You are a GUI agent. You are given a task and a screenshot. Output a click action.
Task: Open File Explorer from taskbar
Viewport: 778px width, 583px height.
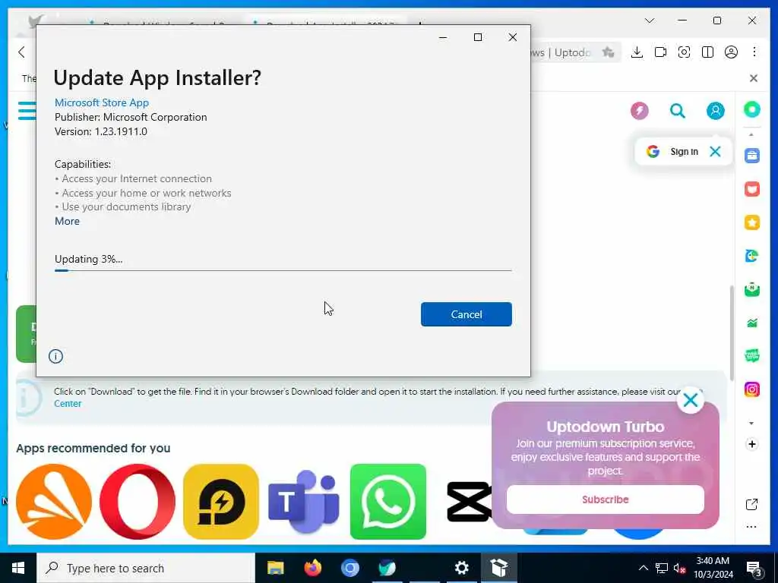pyautogui.click(x=275, y=568)
